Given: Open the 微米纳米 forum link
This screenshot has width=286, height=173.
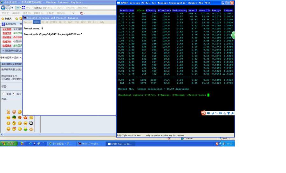Looking at the screenshot, I should coord(7,37).
